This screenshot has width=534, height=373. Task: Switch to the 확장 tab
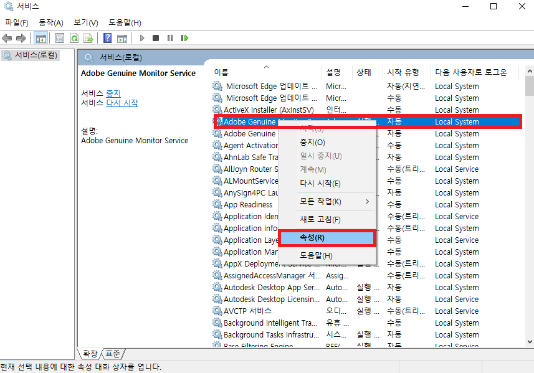[x=90, y=354]
